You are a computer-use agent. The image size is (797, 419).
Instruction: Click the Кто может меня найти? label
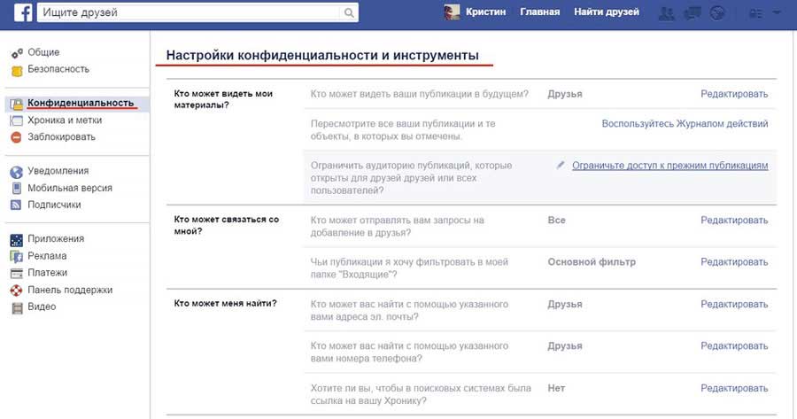pos(225,304)
